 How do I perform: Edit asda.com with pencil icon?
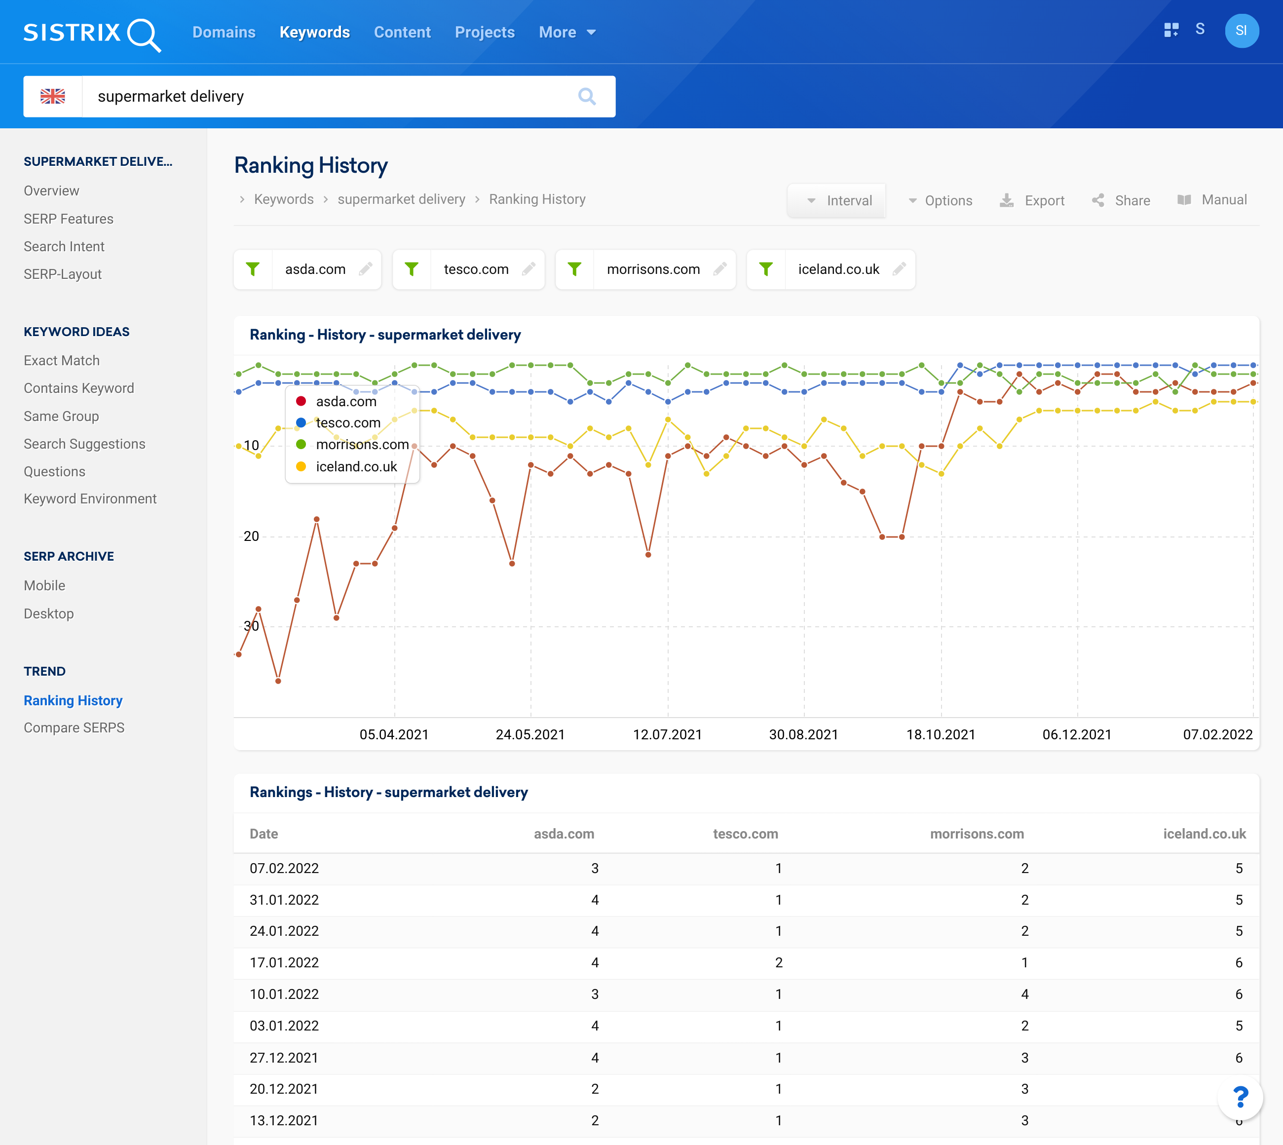coord(365,269)
